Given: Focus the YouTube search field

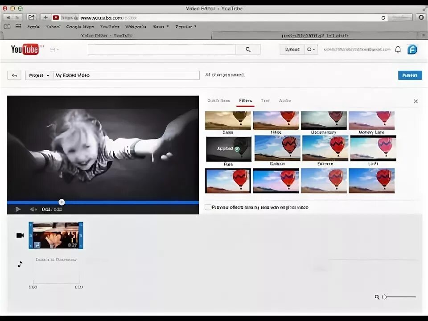Looking at the screenshot, I should [162, 49].
